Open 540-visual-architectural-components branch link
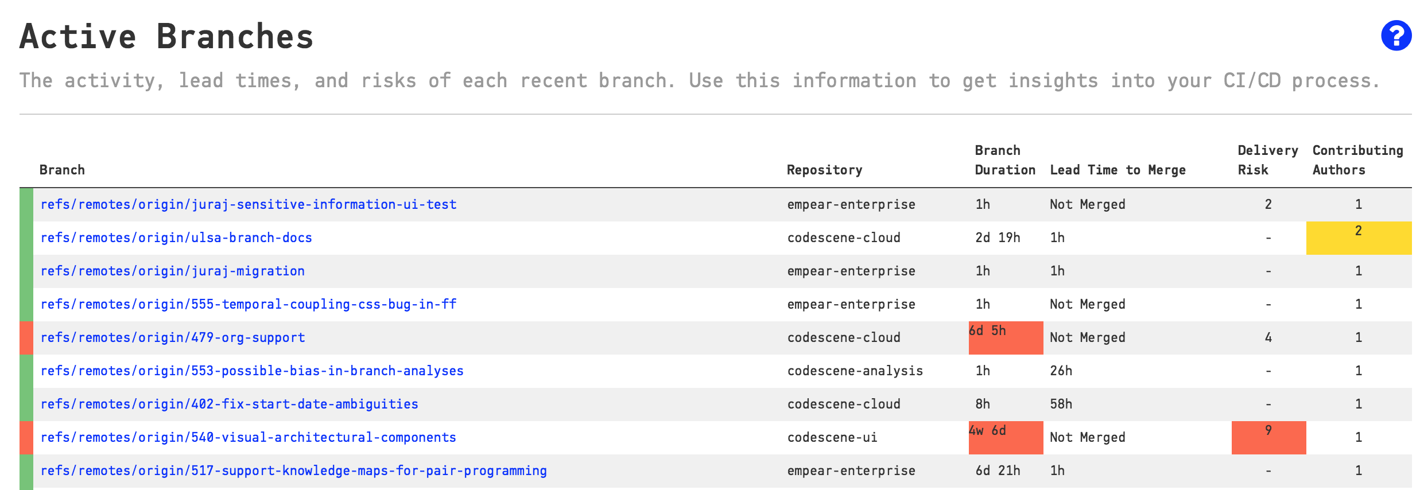1420x490 pixels. [x=248, y=437]
